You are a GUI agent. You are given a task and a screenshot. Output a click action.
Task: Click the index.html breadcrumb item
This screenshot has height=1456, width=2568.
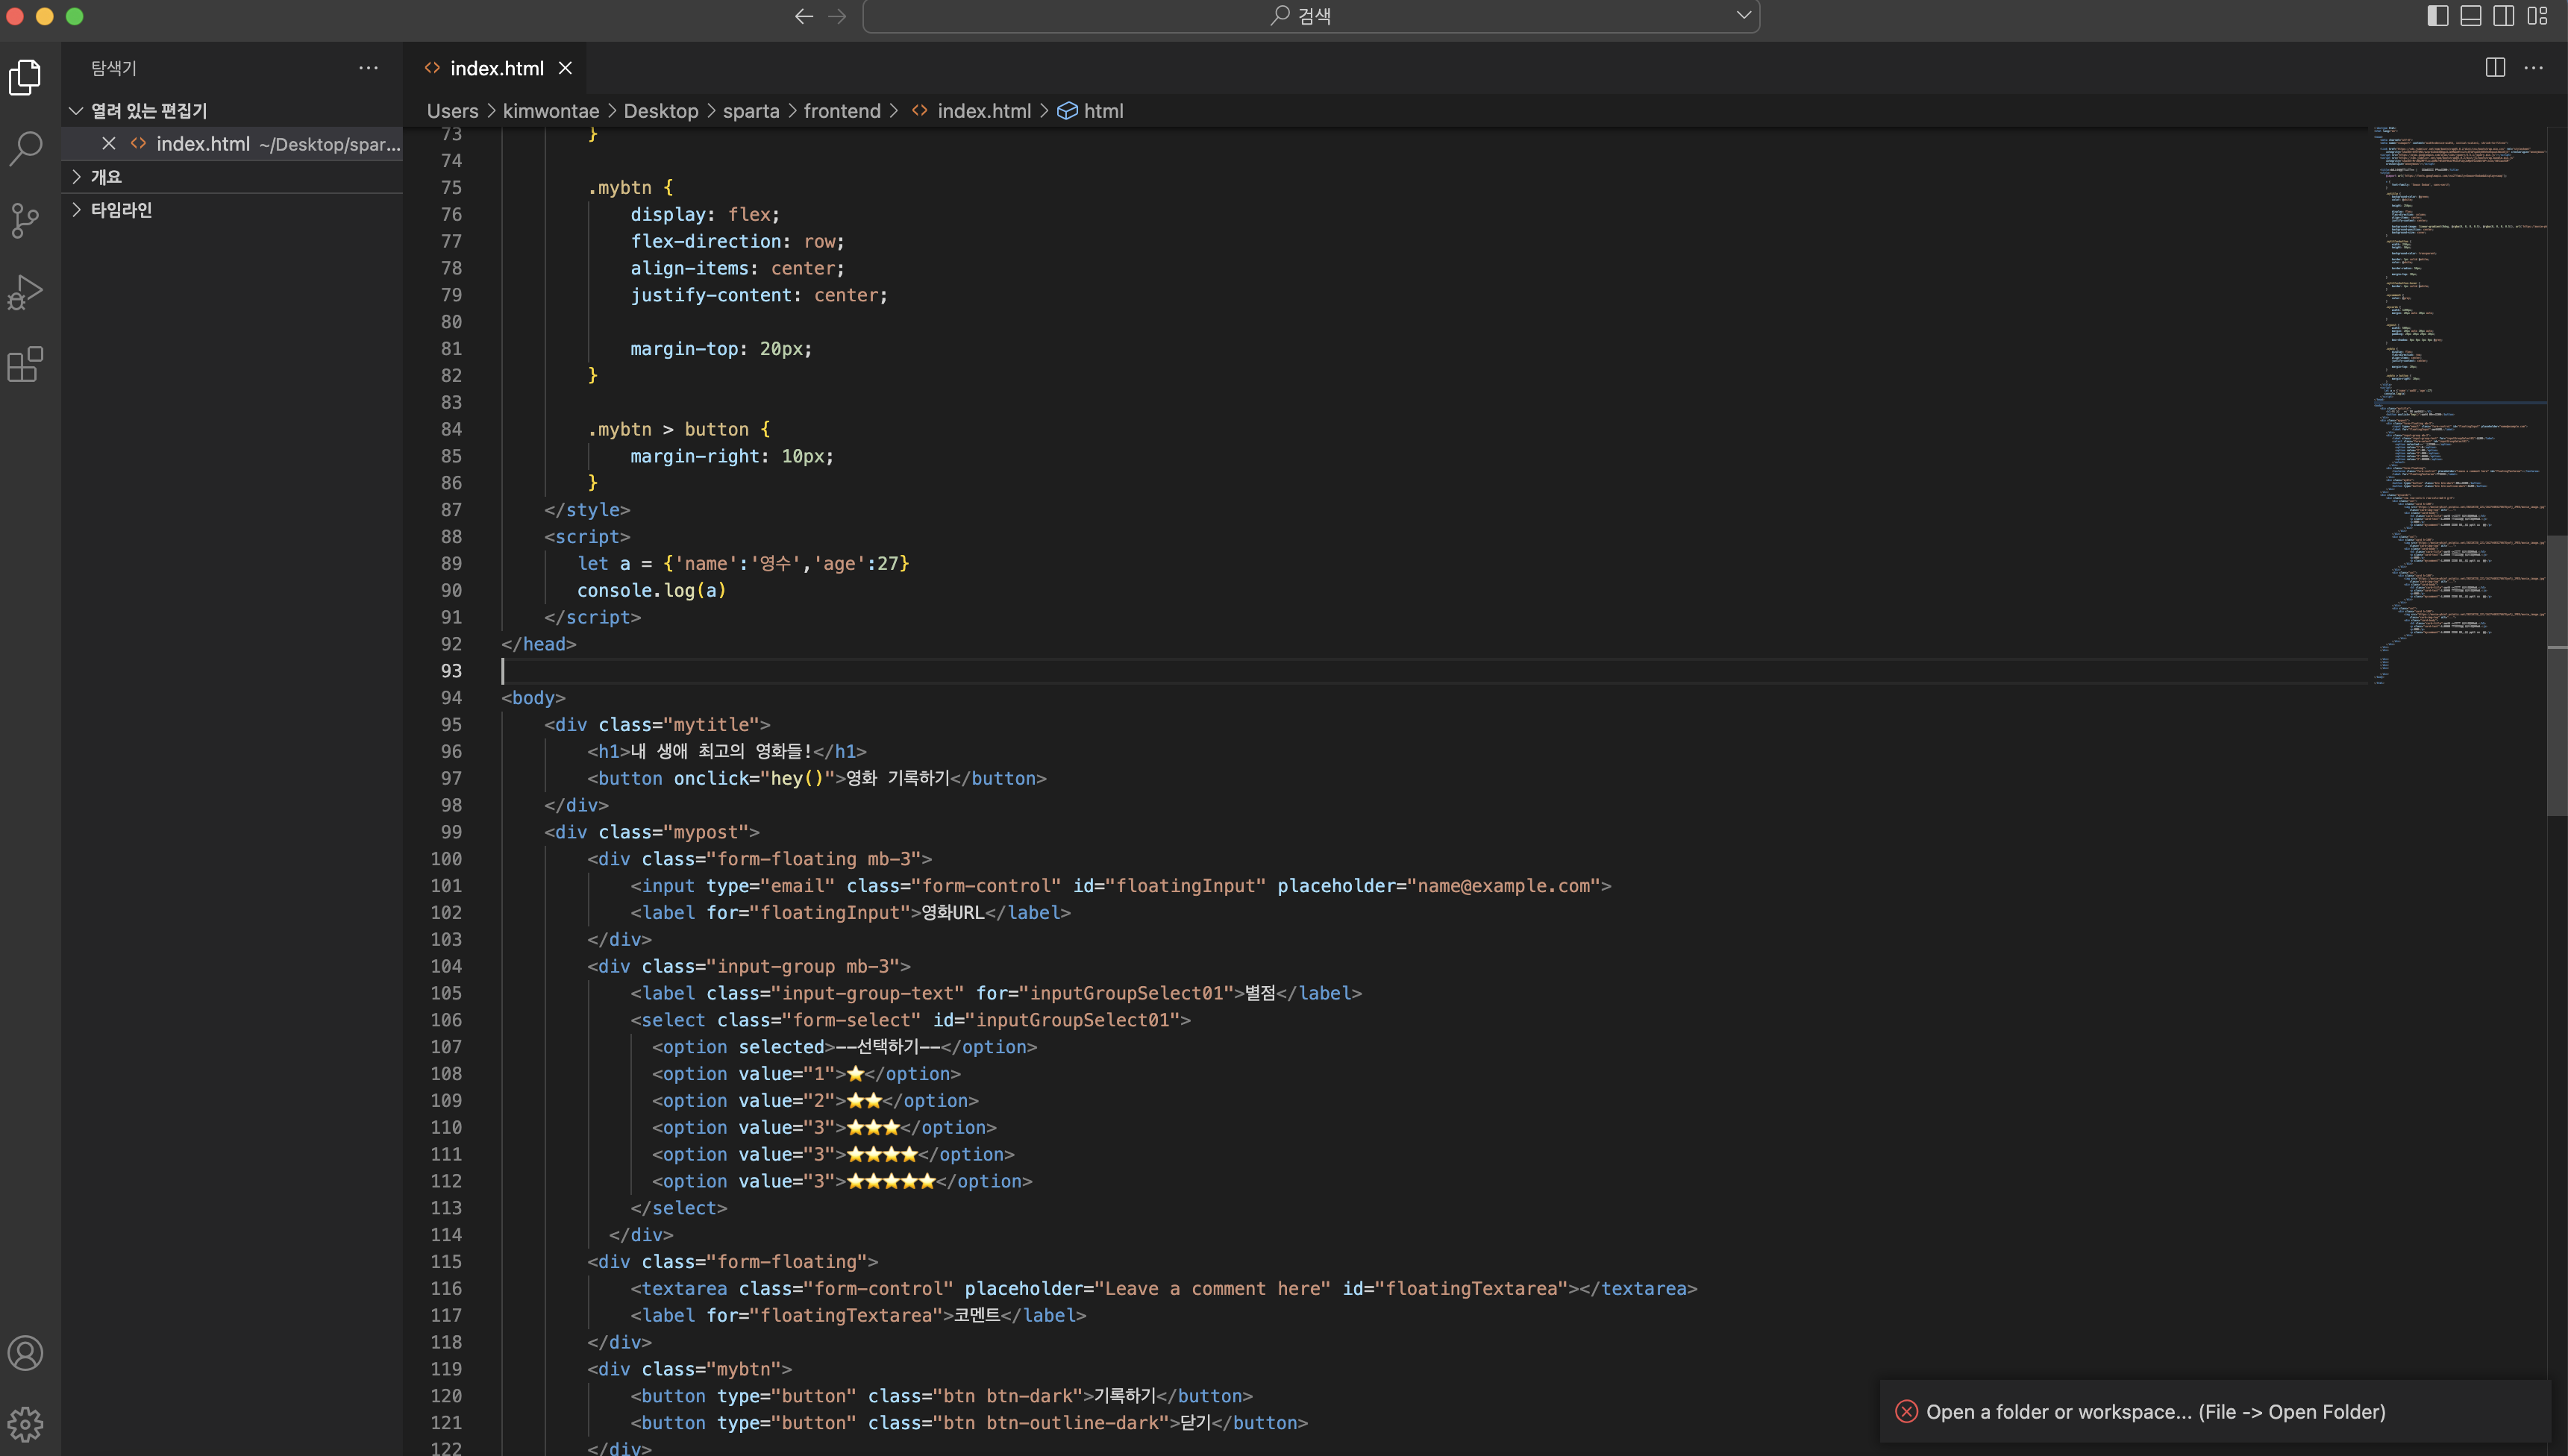point(984,111)
